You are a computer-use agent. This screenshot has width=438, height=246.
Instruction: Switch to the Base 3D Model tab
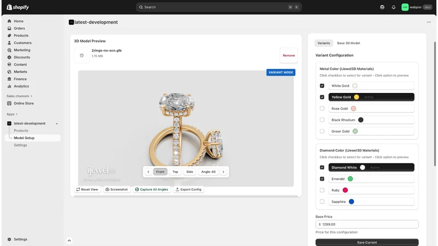[x=348, y=43]
